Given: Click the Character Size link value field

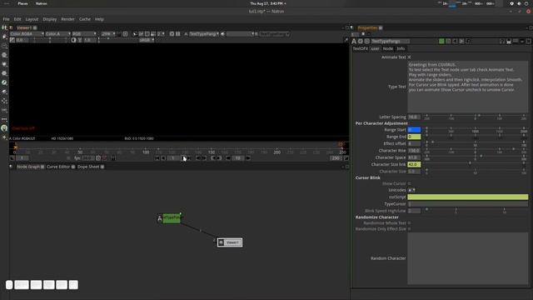Looking at the screenshot, I should 414,164.
